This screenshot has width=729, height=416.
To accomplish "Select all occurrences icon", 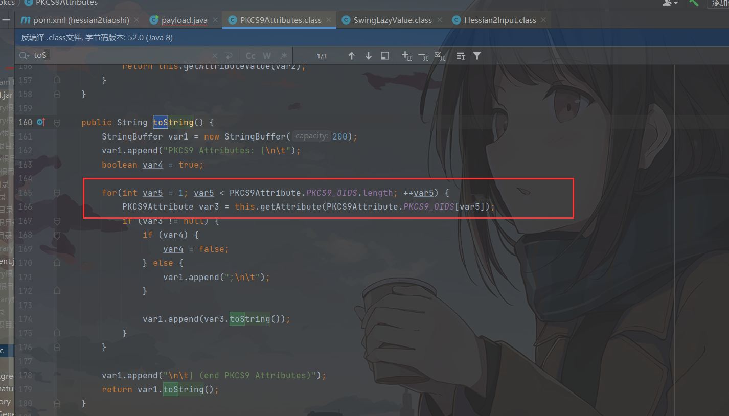I will 439,56.
